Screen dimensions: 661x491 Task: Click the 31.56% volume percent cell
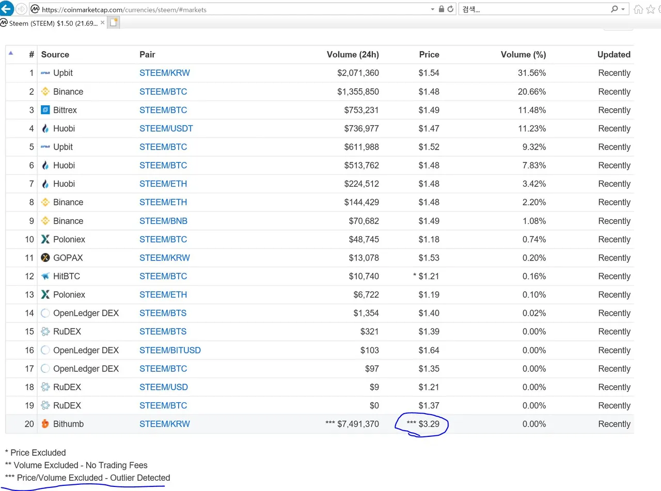(532, 73)
